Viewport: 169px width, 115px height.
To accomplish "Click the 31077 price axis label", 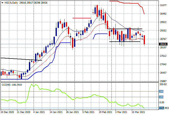I will coord(163,5).
